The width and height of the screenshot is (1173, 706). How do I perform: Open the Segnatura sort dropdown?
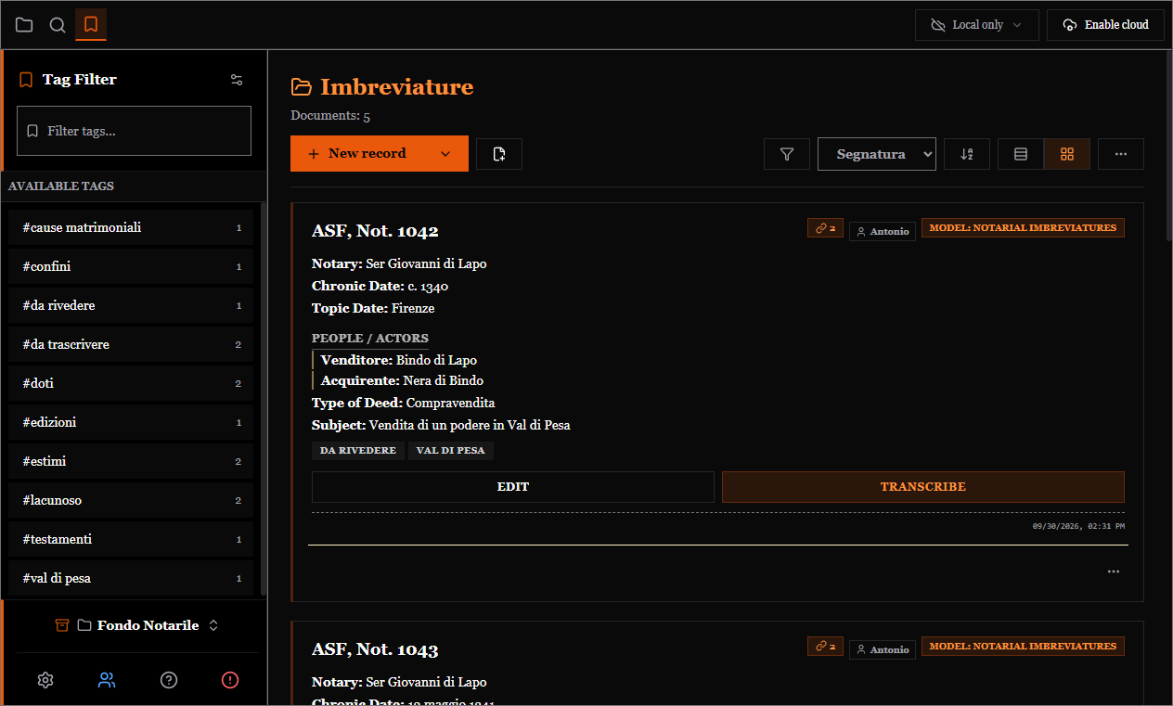pyautogui.click(x=877, y=154)
